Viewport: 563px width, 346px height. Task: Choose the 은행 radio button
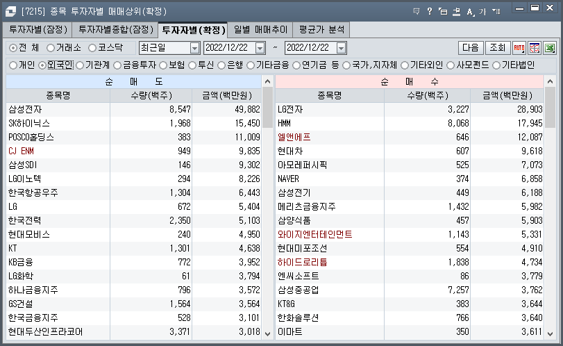(x=221, y=65)
